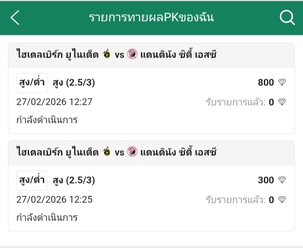Click the สูง (2.5/3) selection in 800 bet
Viewport: 303px width, 248px height.
tap(74, 83)
